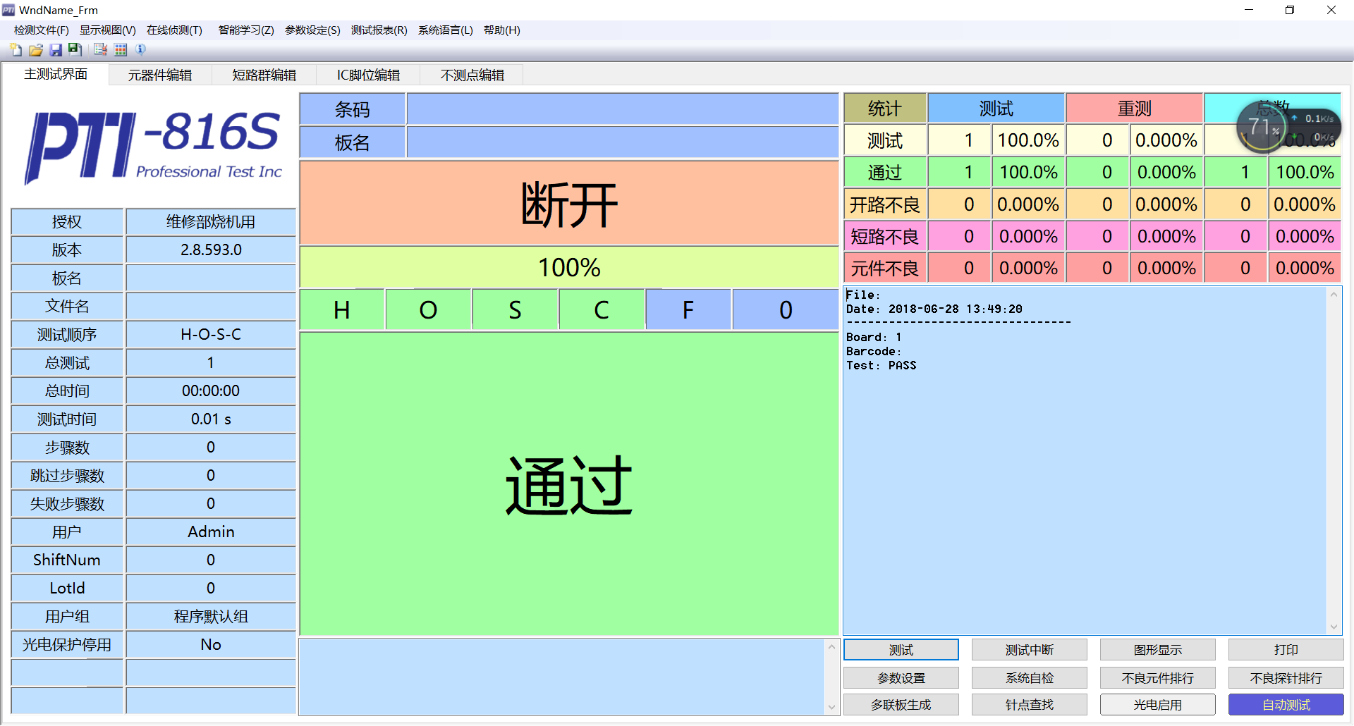Click the 光电启用 button

click(1158, 705)
